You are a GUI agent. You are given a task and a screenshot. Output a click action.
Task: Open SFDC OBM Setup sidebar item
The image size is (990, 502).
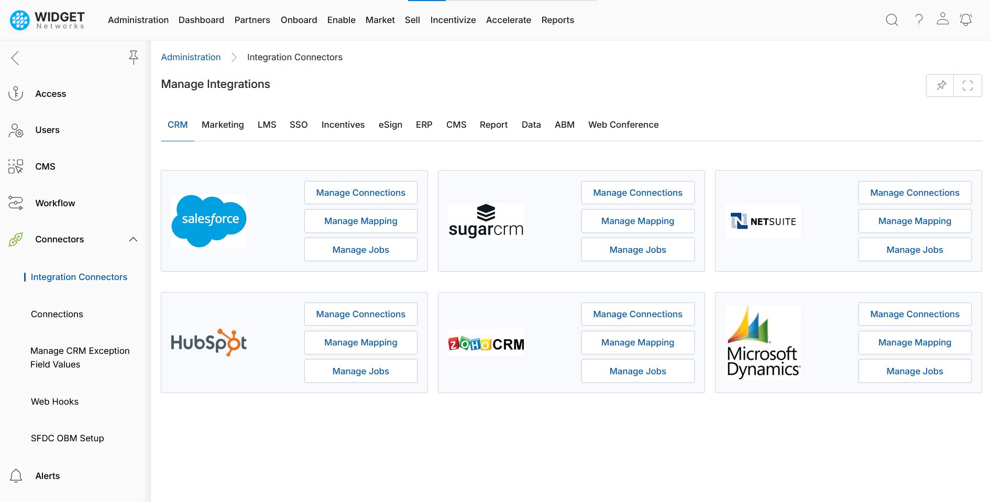(x=68, y=438)
